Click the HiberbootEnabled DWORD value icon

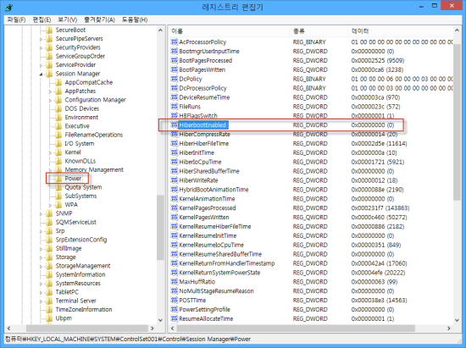(x=175, y=125)
